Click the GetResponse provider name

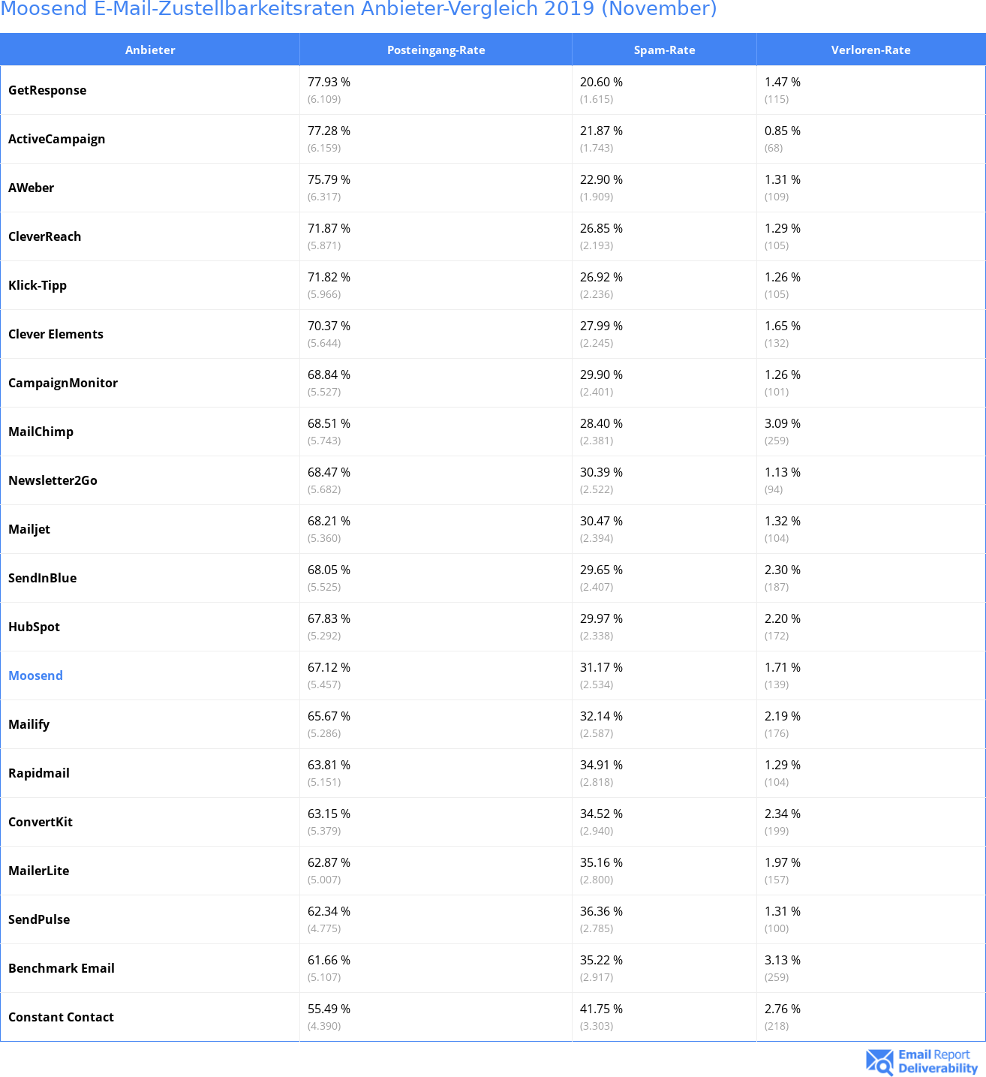tap(47, 90)
